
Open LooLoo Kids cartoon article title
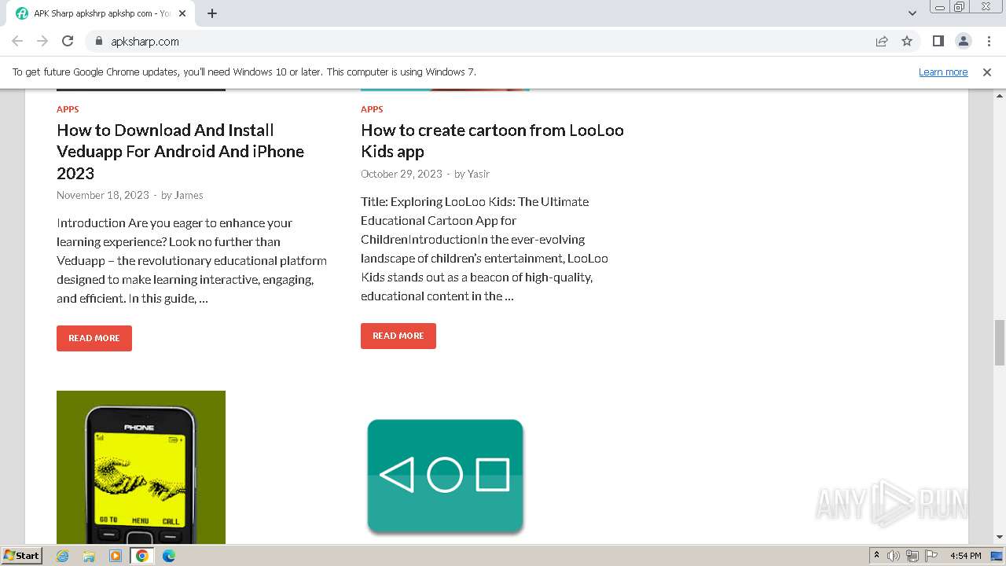(x=492, y=141)
